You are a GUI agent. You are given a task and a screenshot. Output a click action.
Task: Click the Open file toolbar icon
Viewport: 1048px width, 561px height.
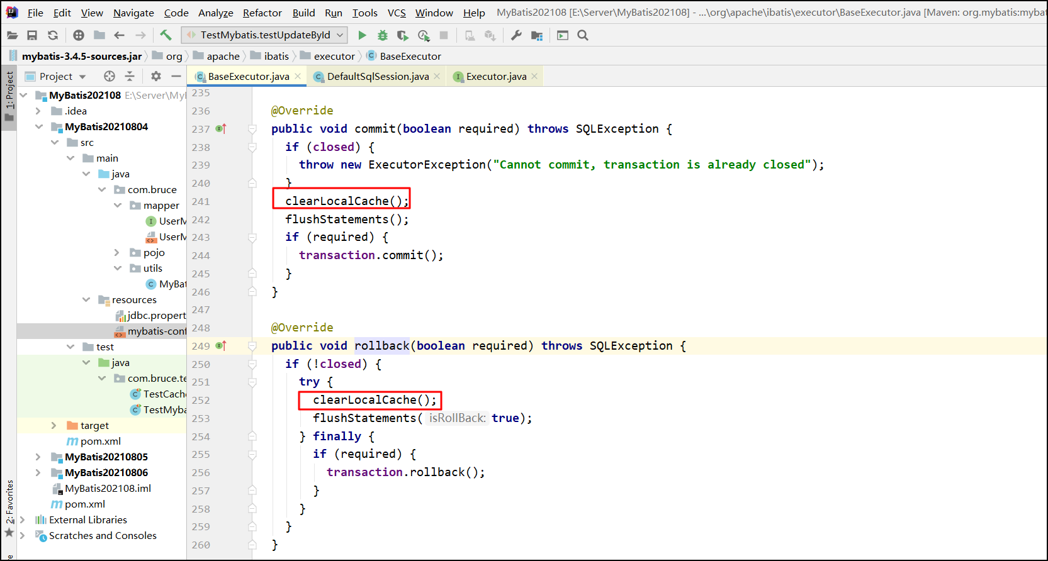(x=12, y=35)
